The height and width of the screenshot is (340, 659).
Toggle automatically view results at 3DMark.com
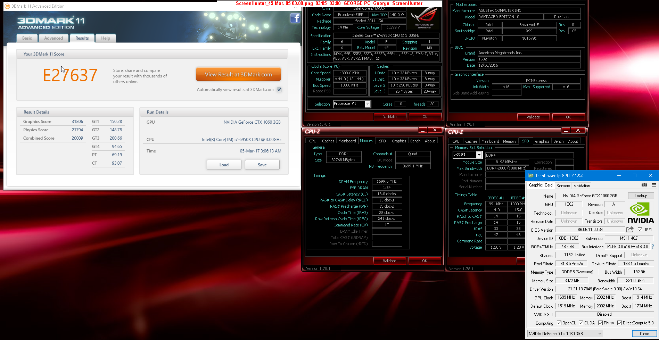click(279, 90)
